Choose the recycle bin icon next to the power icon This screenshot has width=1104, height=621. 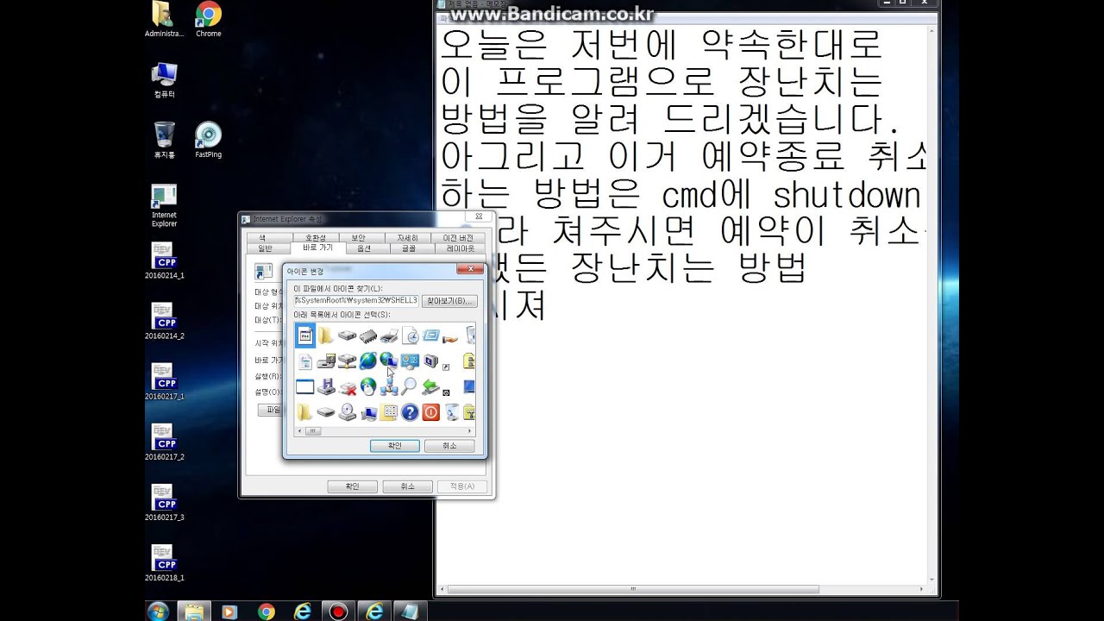(452, 412)
